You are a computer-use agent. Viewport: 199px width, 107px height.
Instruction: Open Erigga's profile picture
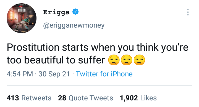tap(22, 18)
